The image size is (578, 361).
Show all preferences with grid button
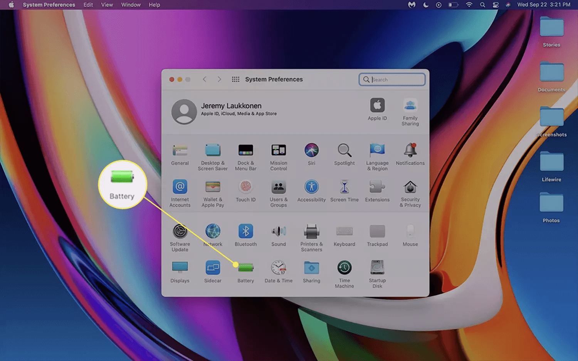coord(235,79)
